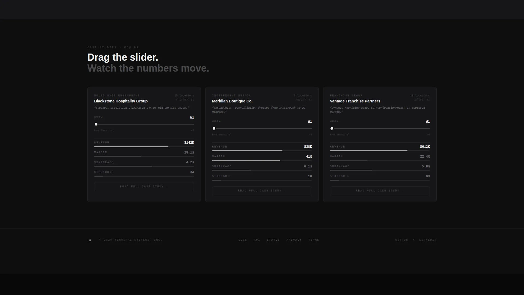The width and height of the screenshot is (524, 295).
Task: Click the 22.4% margin value
Action: pyautogui.click(x=425, y=157)
